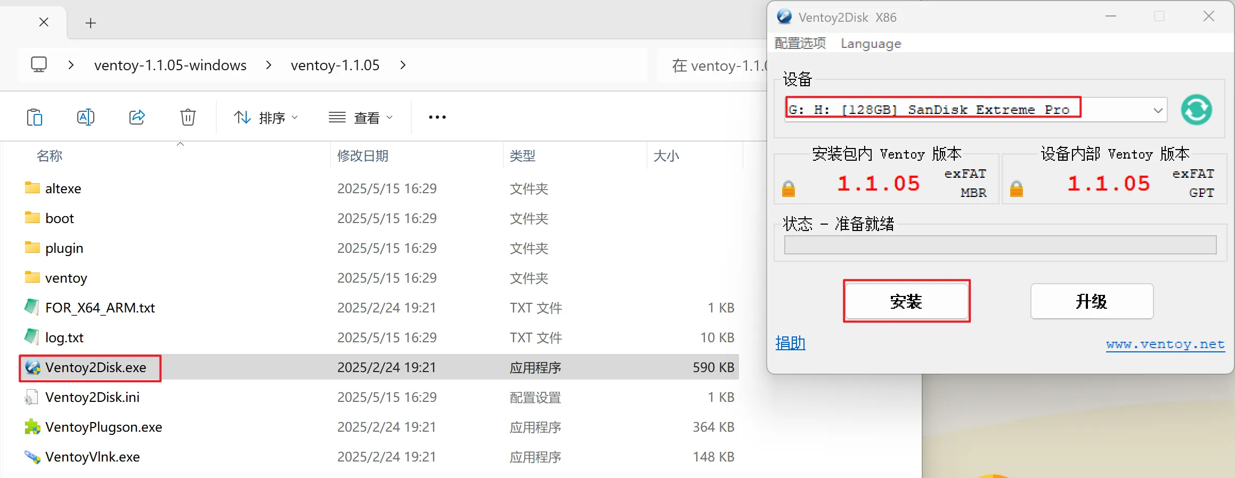Select the boot folder icon
1235x478 pixels.
(x=32, y=218)
